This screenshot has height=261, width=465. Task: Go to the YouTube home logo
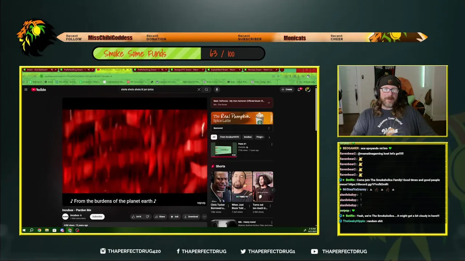point(39,90)
